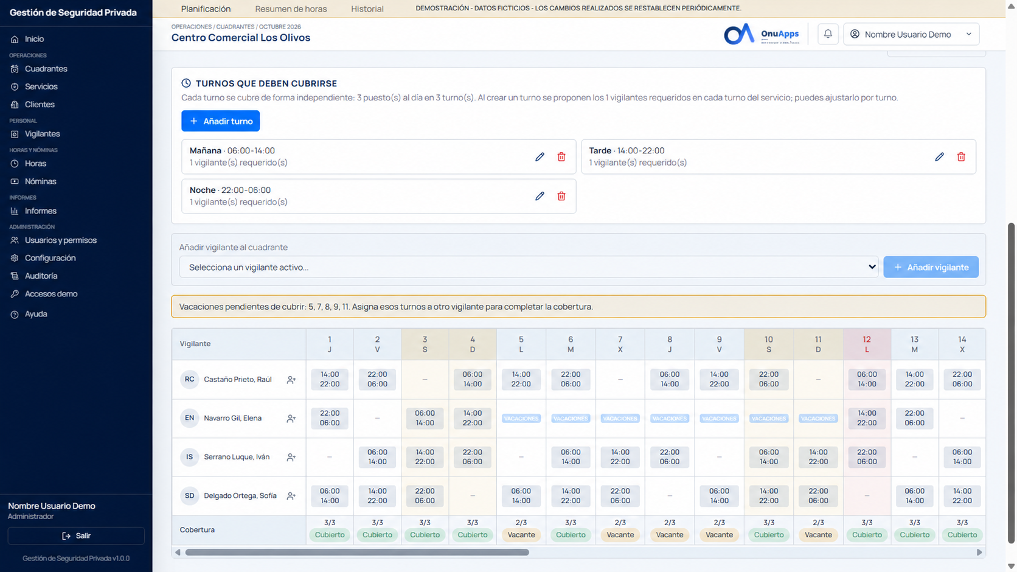Click the Añadir turno button

pyautogui.click(x=221, y=121)
